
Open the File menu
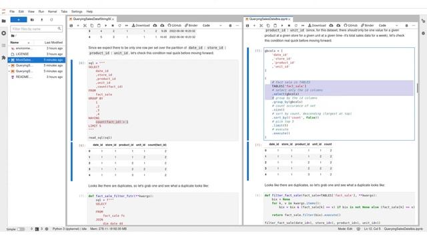click(12, 11)
